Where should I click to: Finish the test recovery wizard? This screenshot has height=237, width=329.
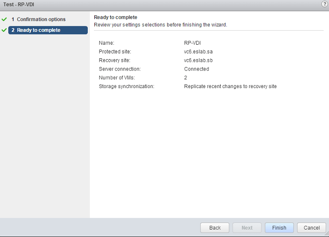coord(279,228)
